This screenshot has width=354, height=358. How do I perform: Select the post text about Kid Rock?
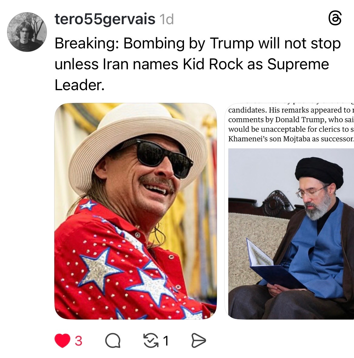198,64
